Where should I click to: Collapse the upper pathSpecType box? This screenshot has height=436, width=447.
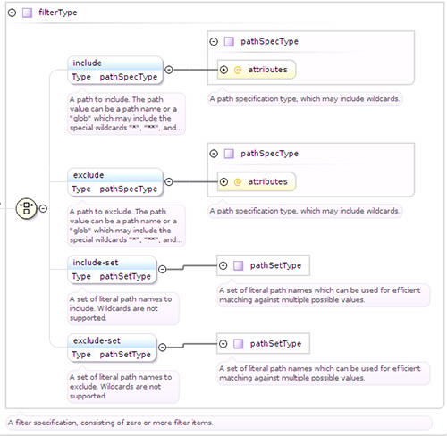tap(214, 41)
